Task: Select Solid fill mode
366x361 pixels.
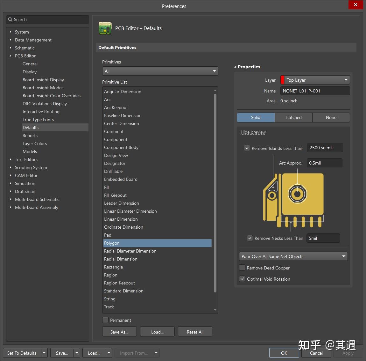Action: coord(256,117)
